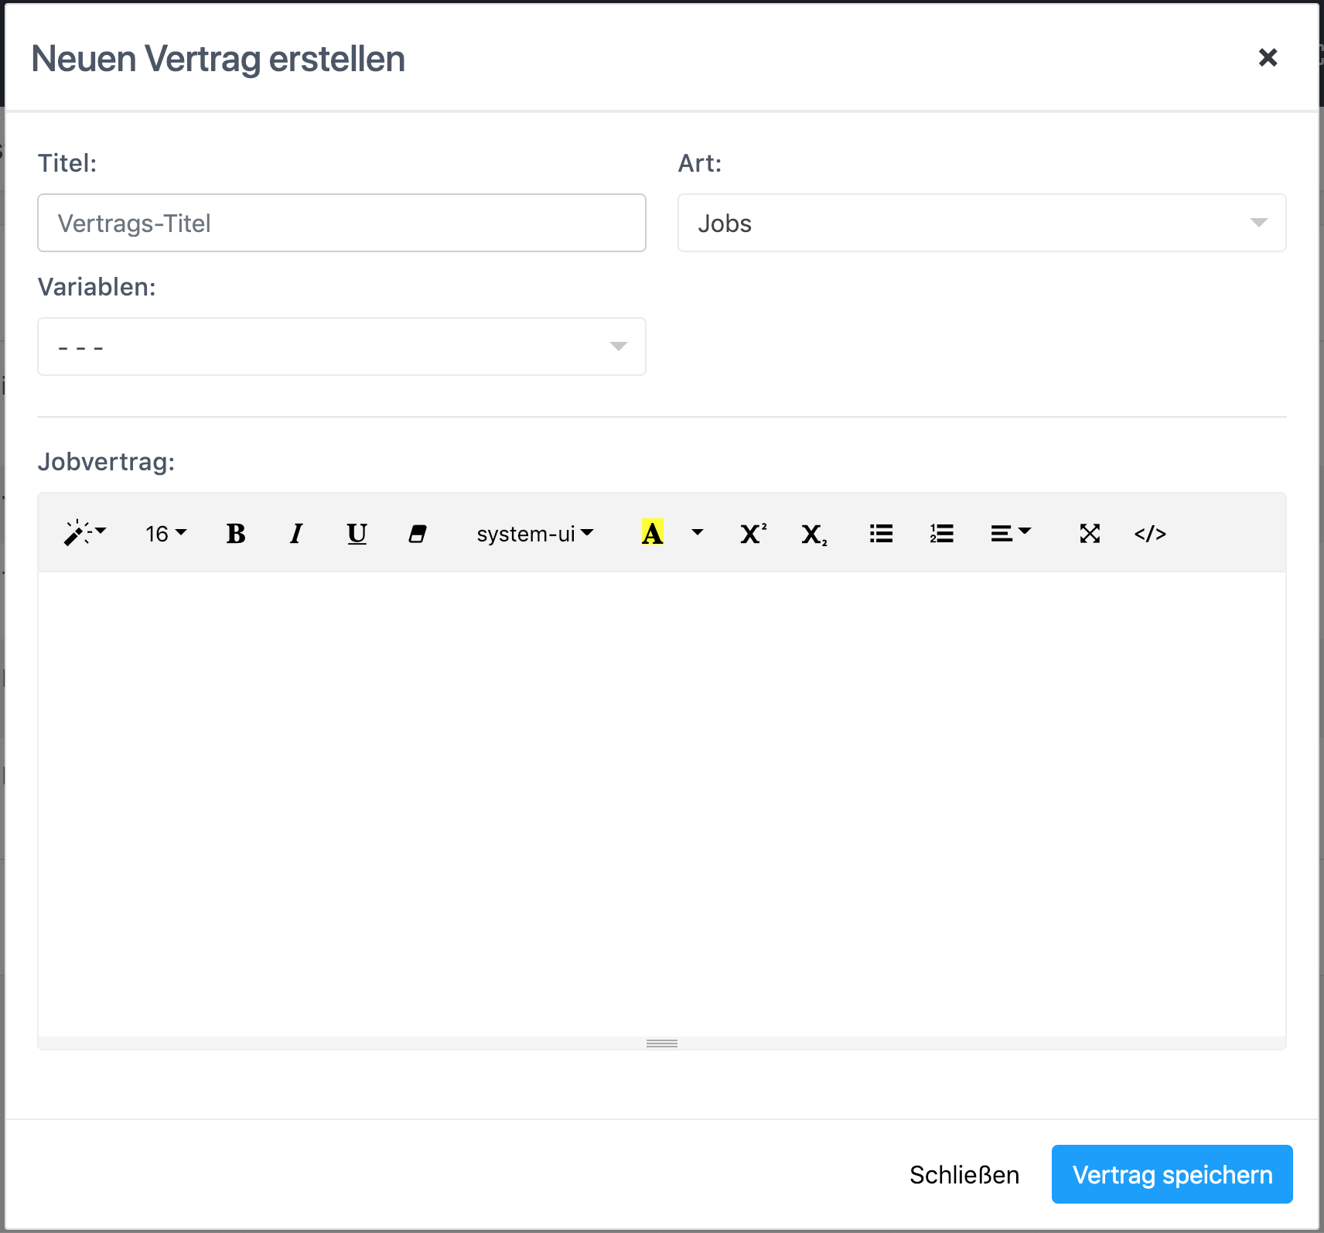
Task: Open the font size 16 dropdown
Action: click(165, 534)
